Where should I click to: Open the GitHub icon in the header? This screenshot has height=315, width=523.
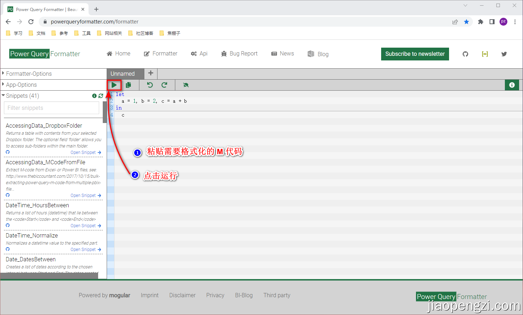click(465, 54)
